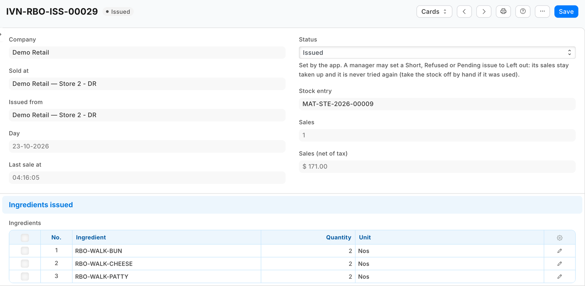
Task: Edit the RBO-WALK-PATTY row pencil icon
Action: click(559, 276)
